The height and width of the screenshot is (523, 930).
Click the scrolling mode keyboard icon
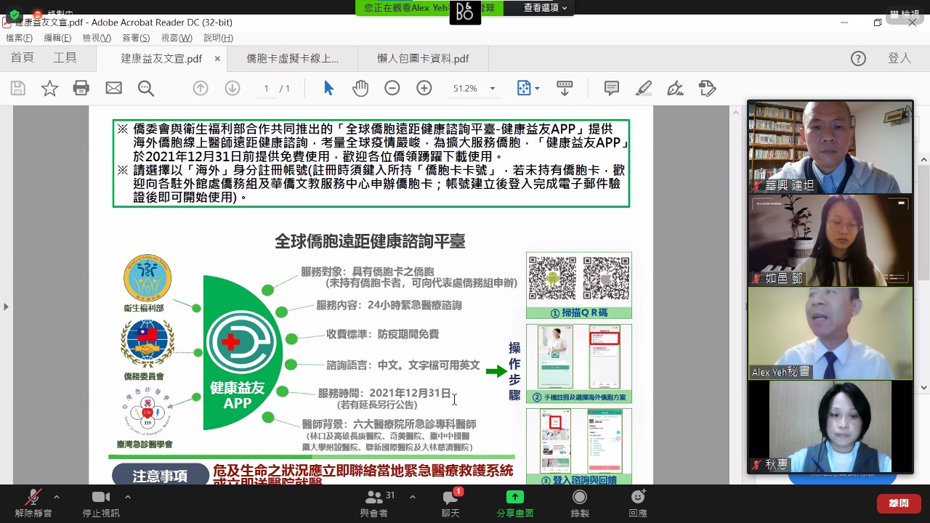565,89
